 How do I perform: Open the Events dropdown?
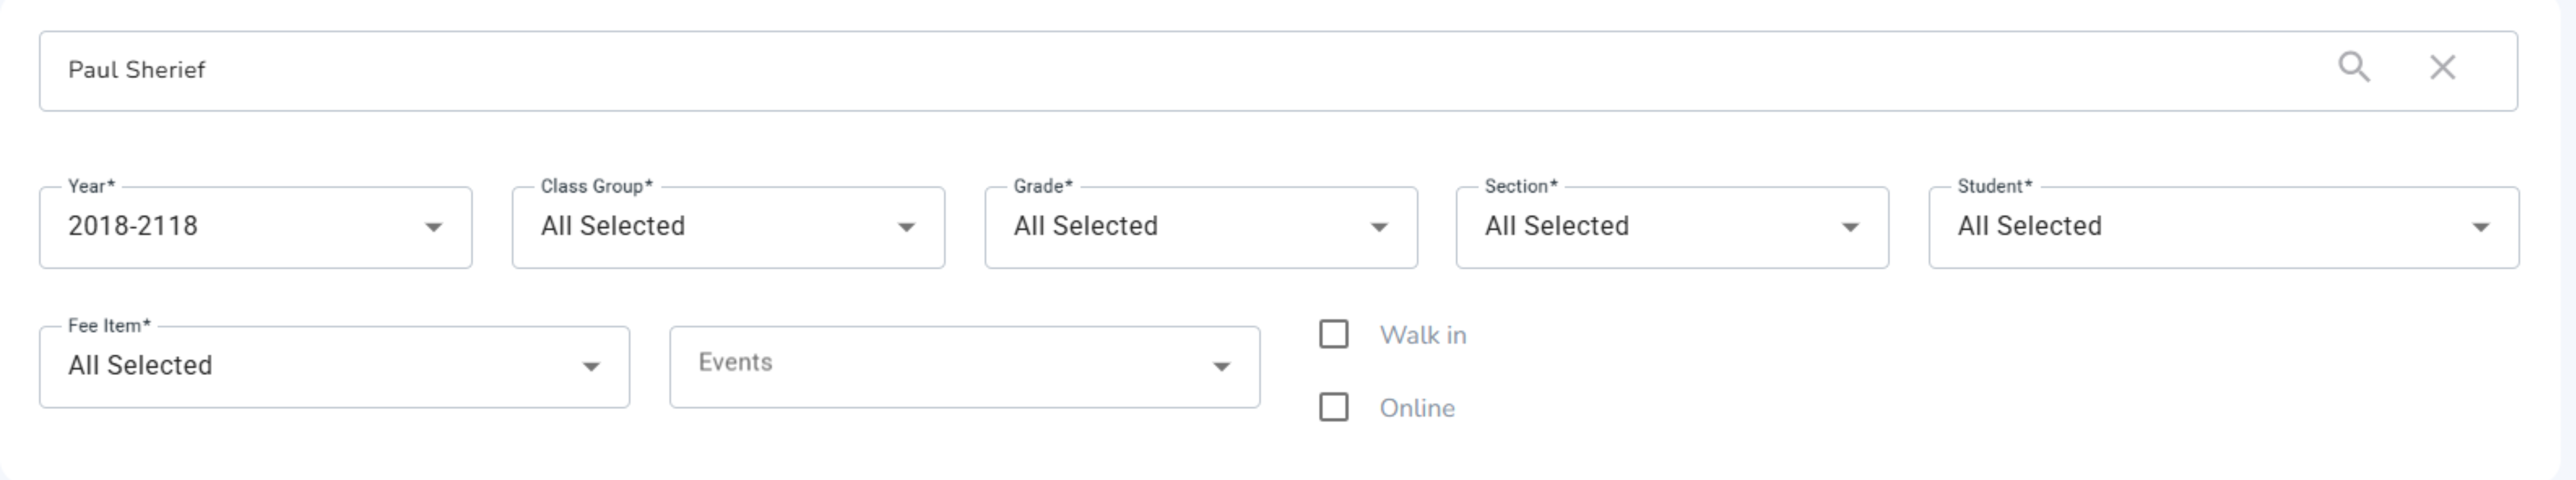963,366
